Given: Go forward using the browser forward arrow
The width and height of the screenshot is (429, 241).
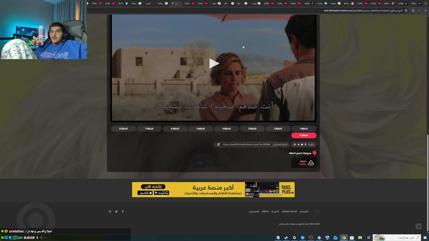Looking at the screenshot, I should click(419, 10).
